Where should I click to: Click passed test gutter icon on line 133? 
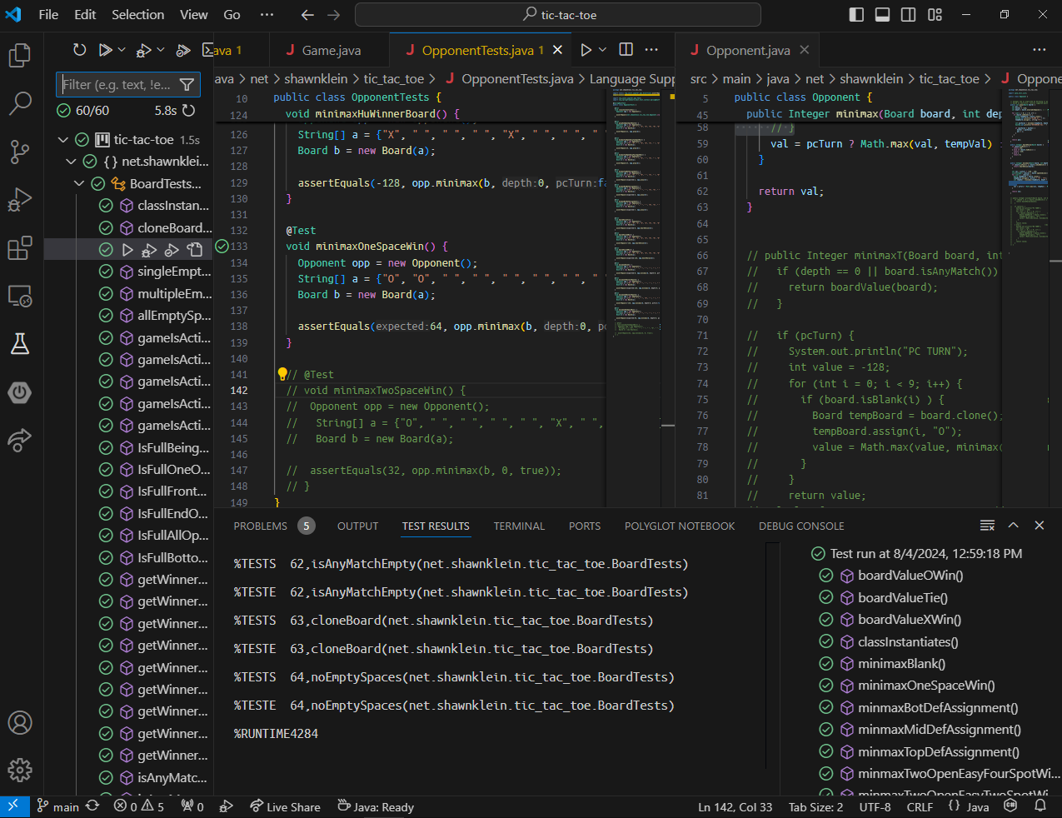pos(222,246)
